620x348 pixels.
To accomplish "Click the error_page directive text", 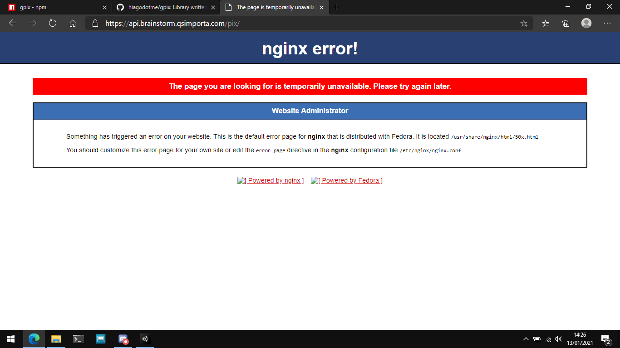I will (x=271, y=150).
